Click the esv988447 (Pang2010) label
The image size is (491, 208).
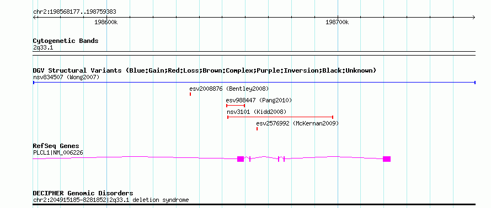(259, 100)
